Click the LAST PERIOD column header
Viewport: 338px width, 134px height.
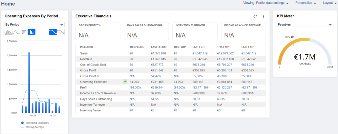158,47
